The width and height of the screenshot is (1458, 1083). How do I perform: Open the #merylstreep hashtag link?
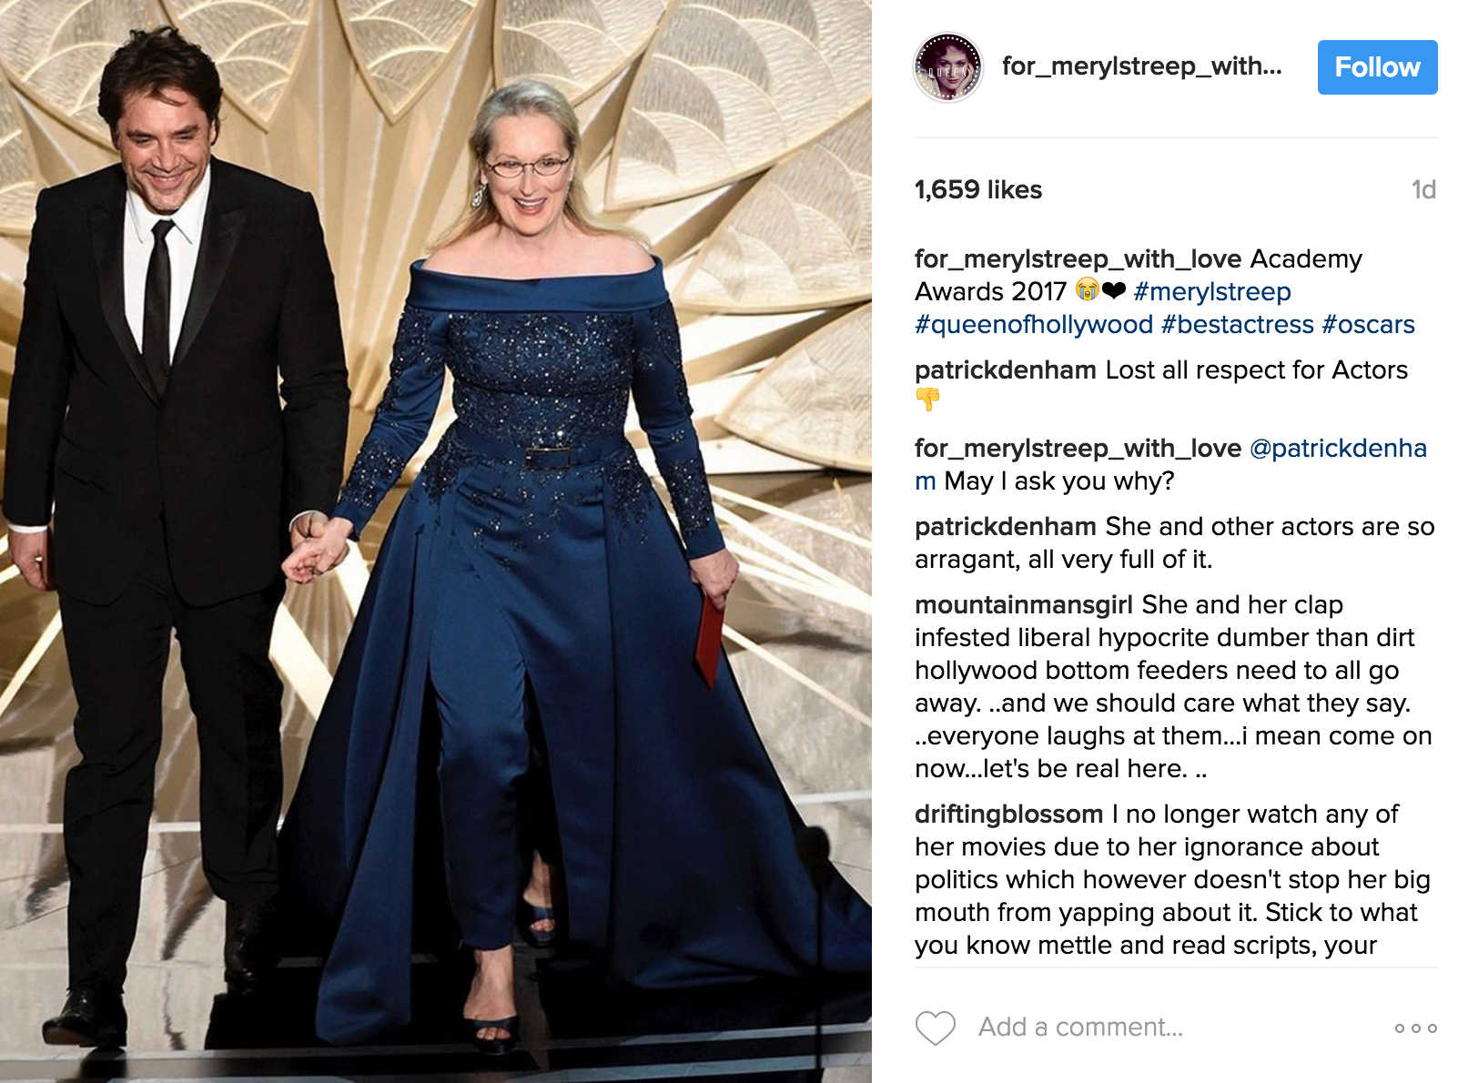1211,291
